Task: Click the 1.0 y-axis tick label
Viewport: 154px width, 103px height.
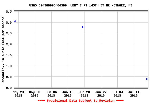Action: [x=9, y=66]
